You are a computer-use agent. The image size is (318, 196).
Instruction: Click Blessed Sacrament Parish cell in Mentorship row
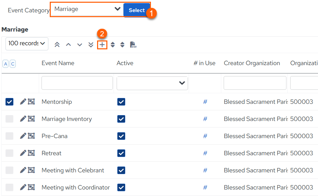256,102
